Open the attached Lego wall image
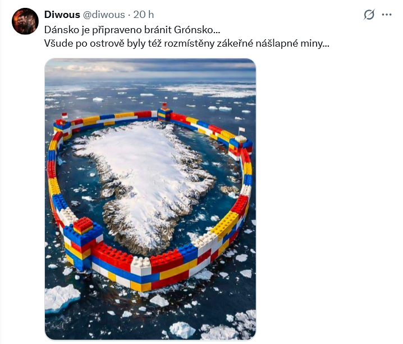The image size is (403, 344). 150,199
